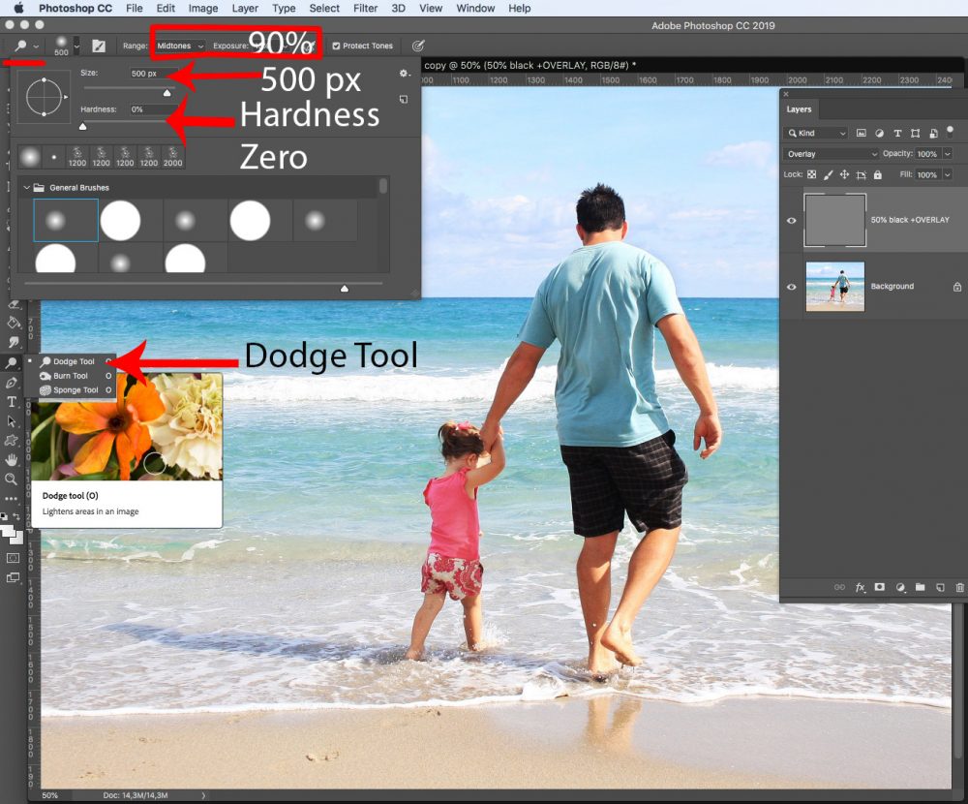
Task: Choose Burn Tool from the flyout
Action: click(70, 376)
